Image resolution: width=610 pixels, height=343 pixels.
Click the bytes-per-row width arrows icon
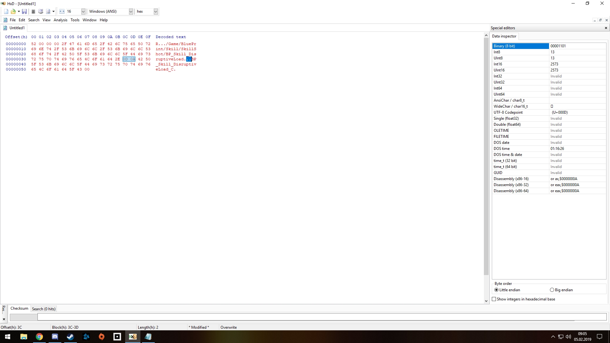point(62,11)
